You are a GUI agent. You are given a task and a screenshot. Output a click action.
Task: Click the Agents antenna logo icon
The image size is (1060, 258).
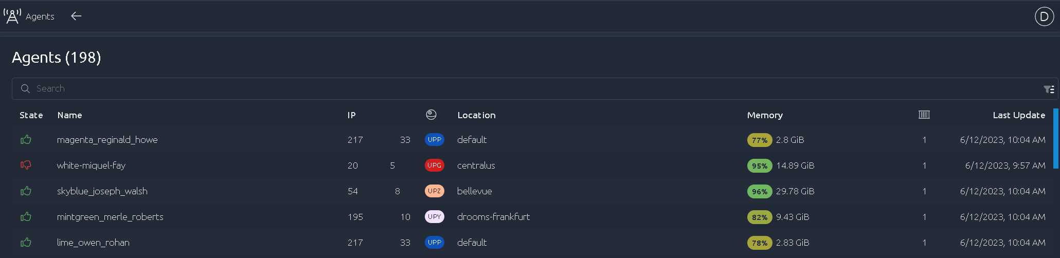point(12,16)
